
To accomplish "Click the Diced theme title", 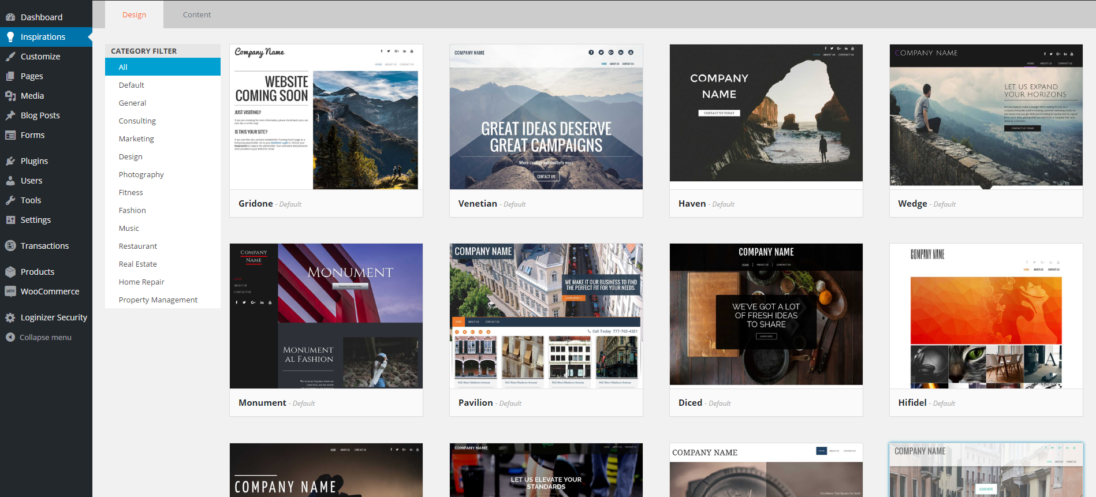I will tap(691, 403).
